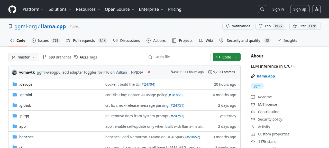Image resolution: width=329 pixels, height=148 pixels.
Task: Expand the Platform menu
Action: [x=33, y=9]
